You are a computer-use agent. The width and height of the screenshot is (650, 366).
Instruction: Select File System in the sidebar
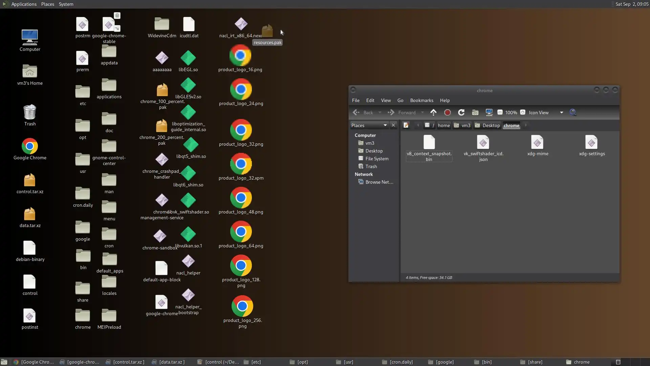tap(376, 159)
